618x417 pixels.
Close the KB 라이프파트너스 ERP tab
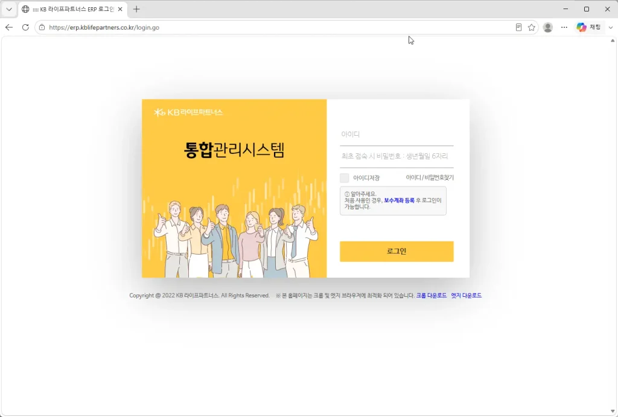120,9
